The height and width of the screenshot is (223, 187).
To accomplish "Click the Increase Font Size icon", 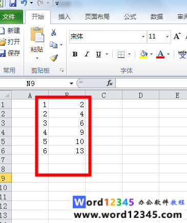I will [x=177, y=36].
